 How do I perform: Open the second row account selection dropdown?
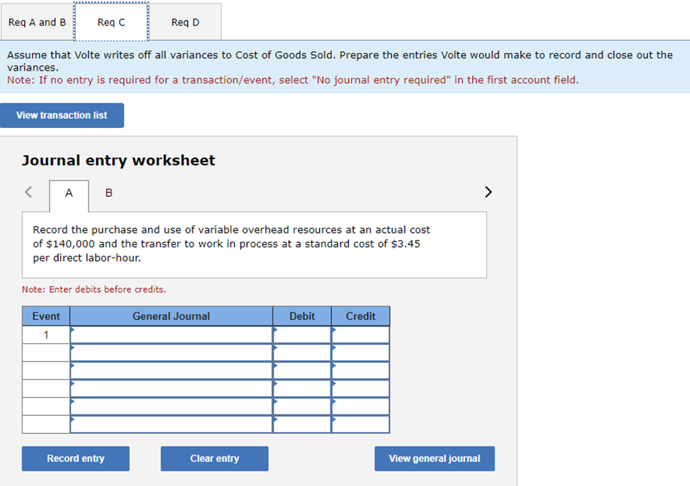[74, 349]
